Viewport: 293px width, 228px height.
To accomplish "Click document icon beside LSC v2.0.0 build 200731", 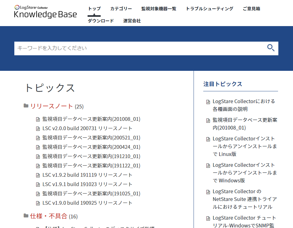I will pos(38,129).
